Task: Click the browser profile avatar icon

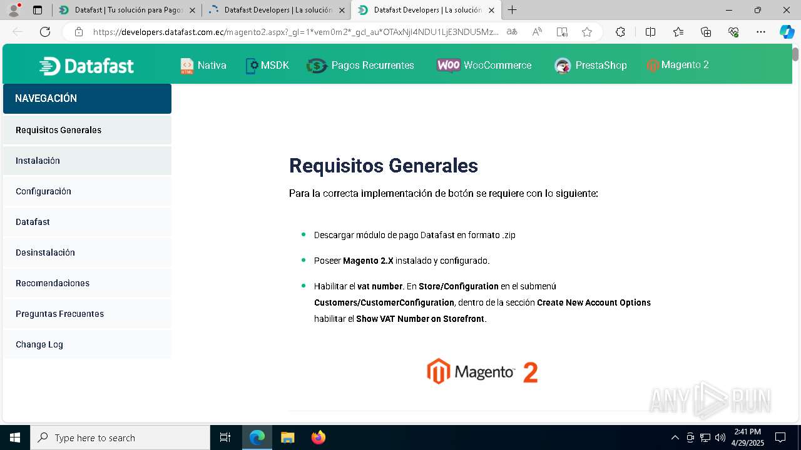Action: pos(14,10)
